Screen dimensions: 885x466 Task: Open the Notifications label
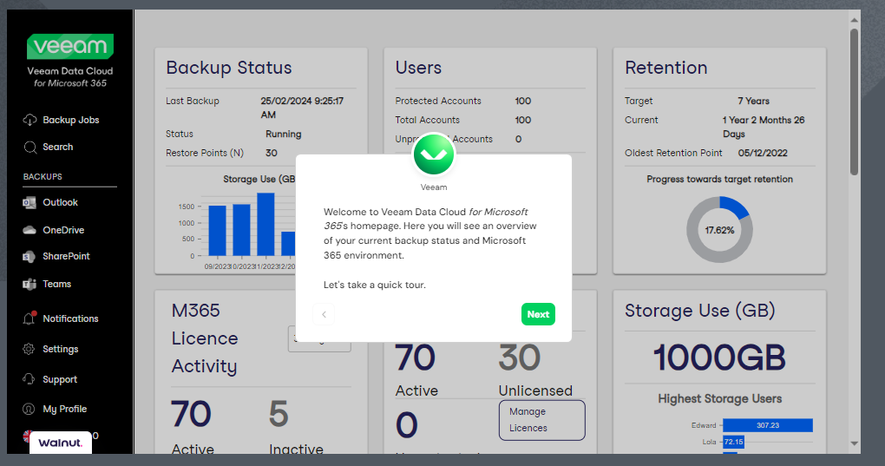tap(70, 318)
